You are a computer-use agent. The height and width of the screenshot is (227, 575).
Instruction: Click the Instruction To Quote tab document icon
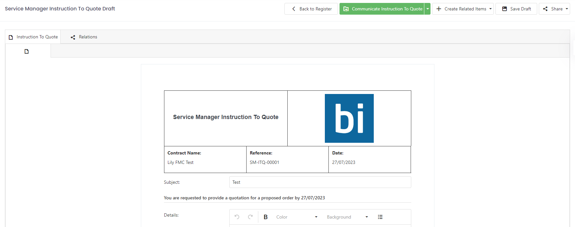tap(11, 37)
